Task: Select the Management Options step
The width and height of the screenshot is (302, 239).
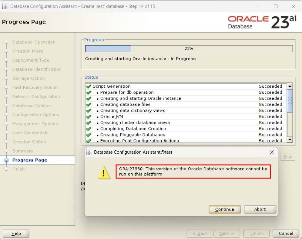Action: click(35, 124)
